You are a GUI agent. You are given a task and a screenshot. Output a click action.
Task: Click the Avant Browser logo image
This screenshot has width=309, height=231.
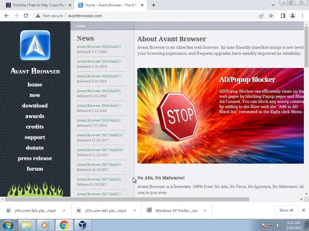[35, 45]
